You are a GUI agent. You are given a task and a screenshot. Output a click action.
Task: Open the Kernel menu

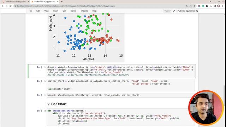pos(73,11)
